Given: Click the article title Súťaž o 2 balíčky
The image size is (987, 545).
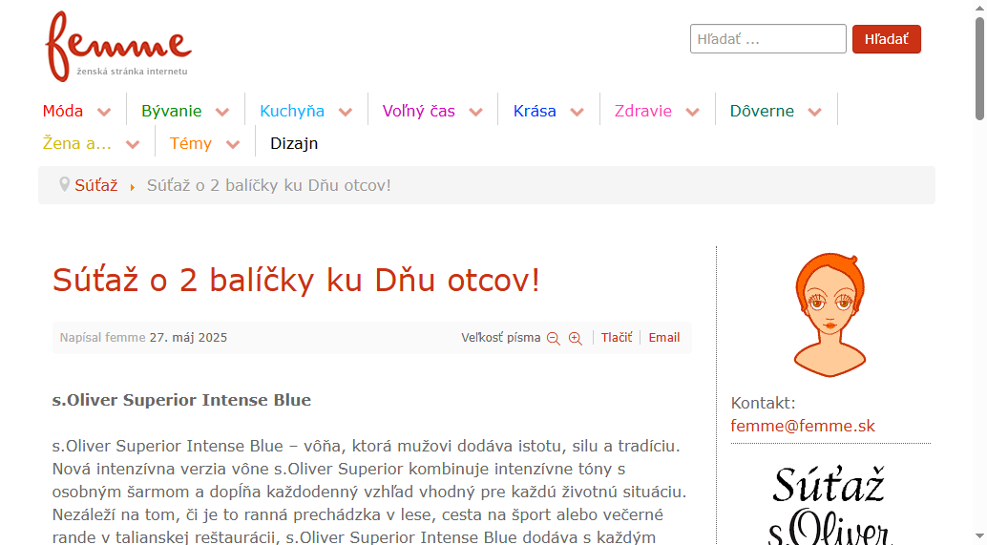Looking at the screenshot, I should pyautogui.click(x=296, y=280).
